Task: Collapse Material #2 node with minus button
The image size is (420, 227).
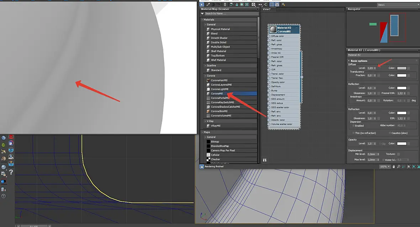Action: [x=296, y=27]
